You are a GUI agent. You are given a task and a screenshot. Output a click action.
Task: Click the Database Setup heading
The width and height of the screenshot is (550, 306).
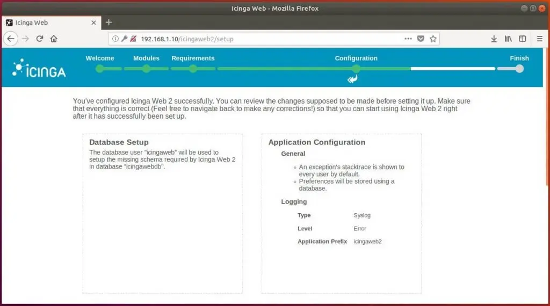click(x=119, y=142)
